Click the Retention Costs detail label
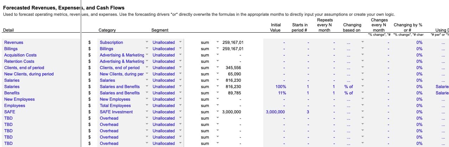 pyautogui.click(x=19, y=61)
